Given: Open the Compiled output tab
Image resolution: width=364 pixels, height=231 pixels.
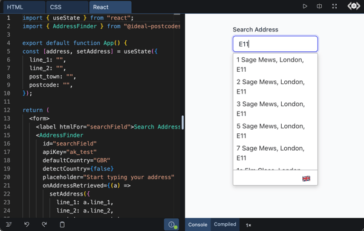Looking at the screenshot, I should tap(225, 224).
